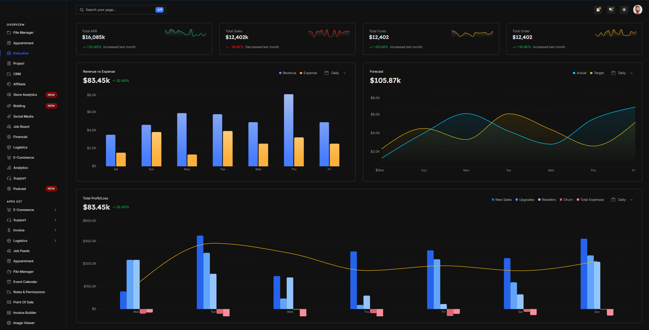Screen dimensions: 649x330
Task: Open the Roles & Permissions link
Action: 29,292
